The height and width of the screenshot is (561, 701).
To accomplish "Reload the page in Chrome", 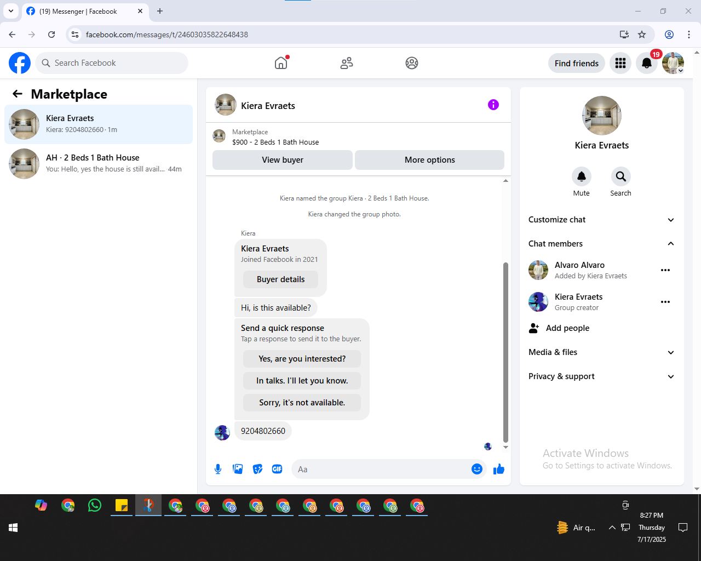I will coord(51,35).
